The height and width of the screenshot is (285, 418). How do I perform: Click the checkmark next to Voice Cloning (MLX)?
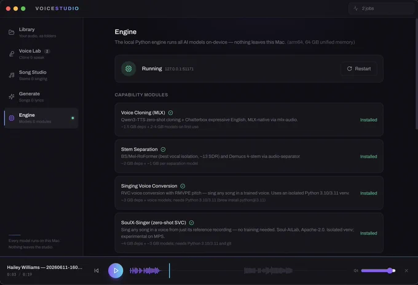[170, 113]
